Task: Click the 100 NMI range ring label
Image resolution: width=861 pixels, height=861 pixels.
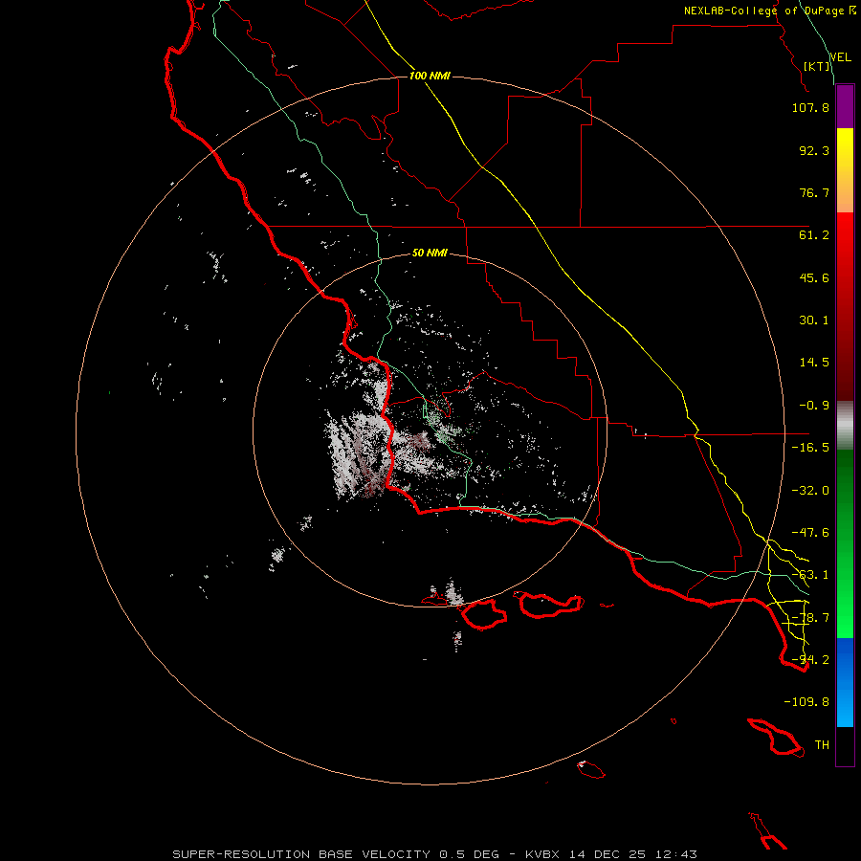Action: coord(430,76)
